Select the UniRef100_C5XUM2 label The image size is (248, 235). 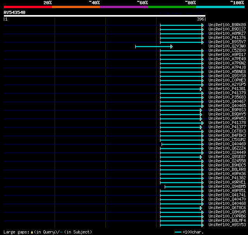click(x=227, y=140)
